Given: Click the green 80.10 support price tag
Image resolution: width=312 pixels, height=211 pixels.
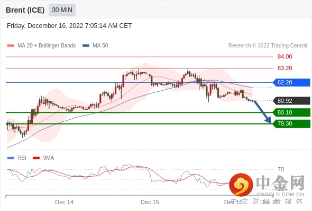Looking at the screenshot, I should [291, 112].
